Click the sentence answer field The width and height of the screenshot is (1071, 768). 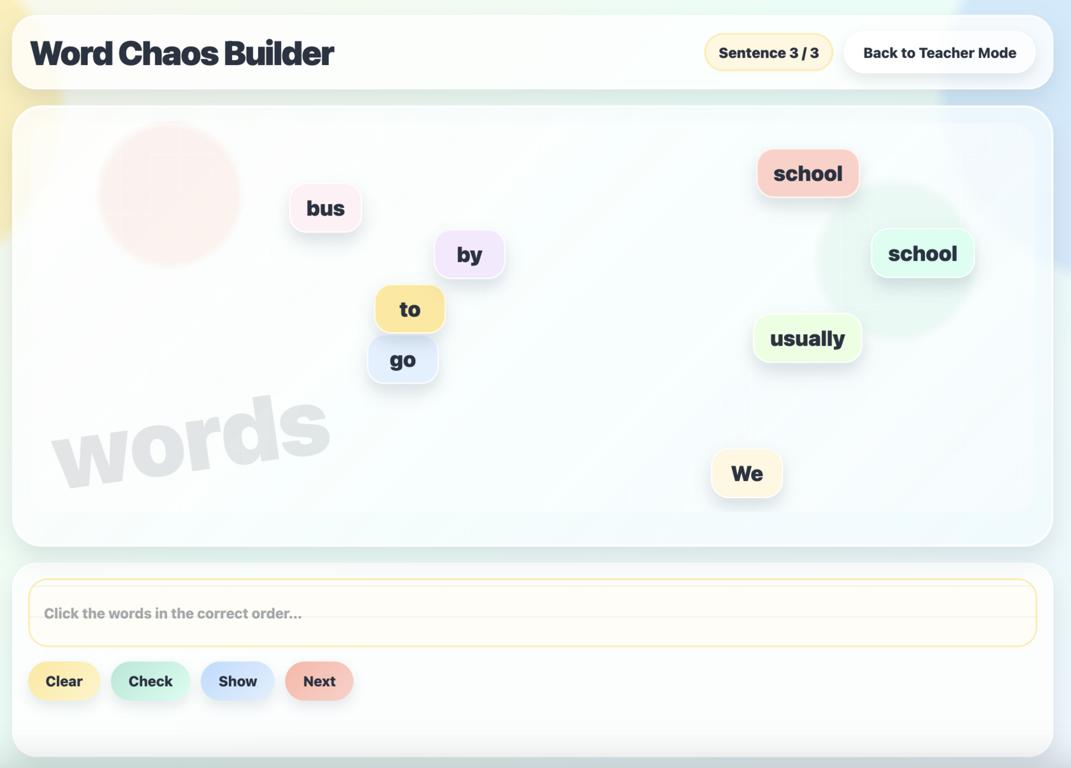tap(532, 613)
